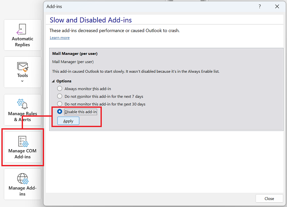Image resolution: width=287 pixels, height=207 pixels.
Task: Open Manage Rules & Alerts
Action: point(22,109)
